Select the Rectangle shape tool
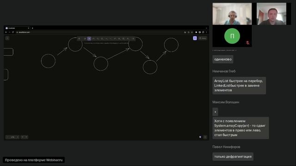The image size is (296, 166). point(93,39)
